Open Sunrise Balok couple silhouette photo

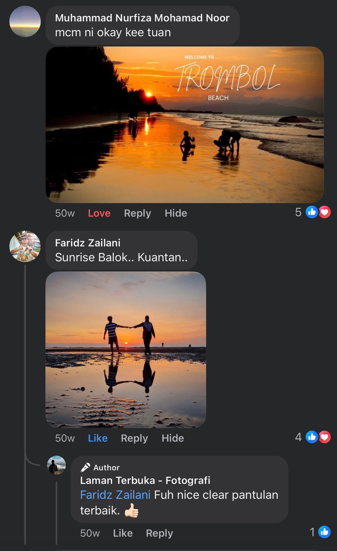coord(126,349)
